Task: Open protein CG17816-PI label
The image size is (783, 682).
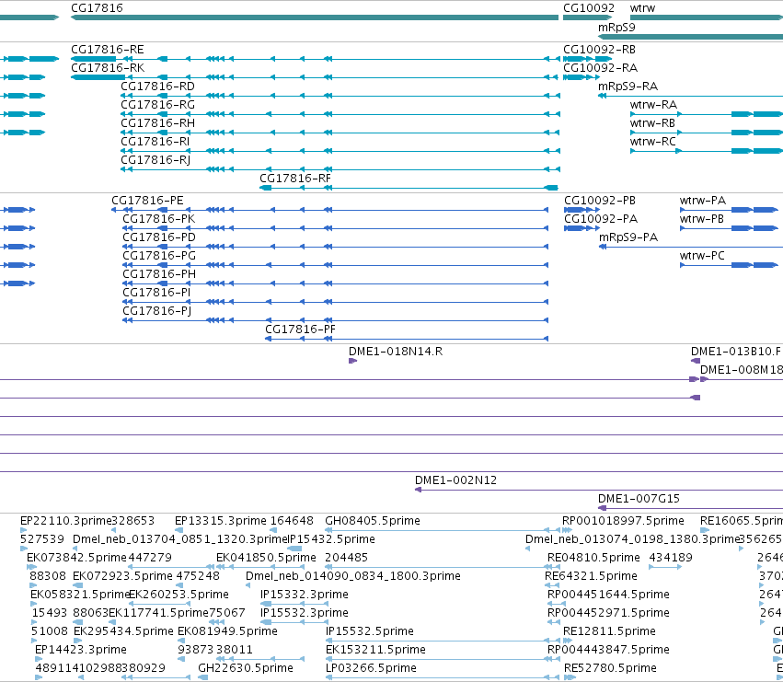Action: tap(156, 293)
